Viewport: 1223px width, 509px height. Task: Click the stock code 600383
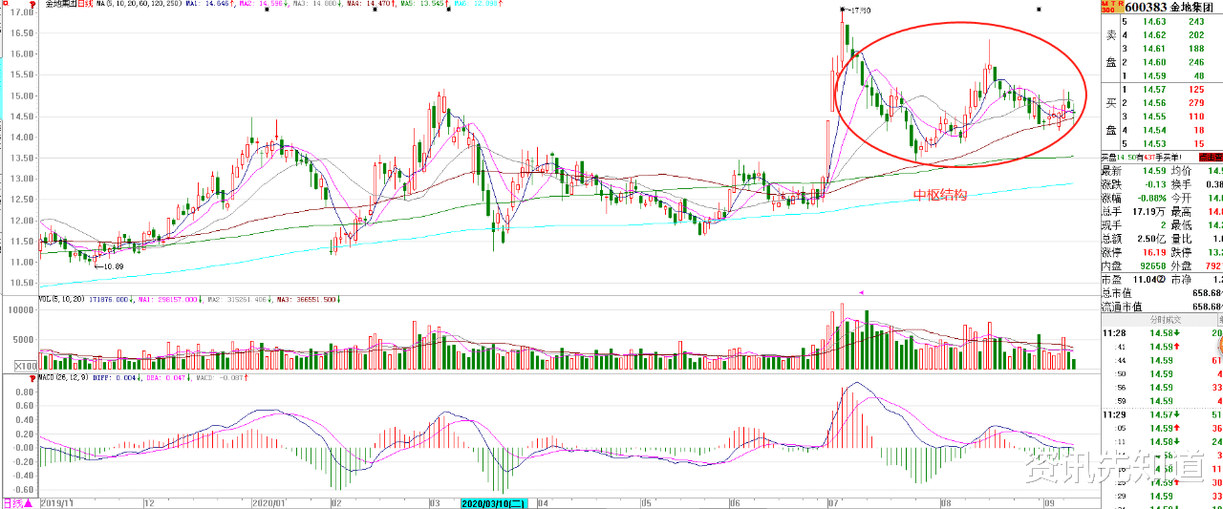coord(1144,8)
